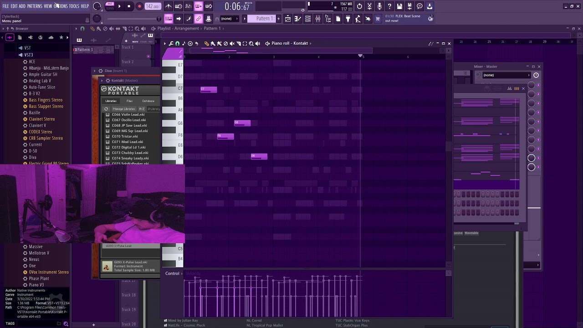
Task: Click the main volume knob
Action: point(97,6)
